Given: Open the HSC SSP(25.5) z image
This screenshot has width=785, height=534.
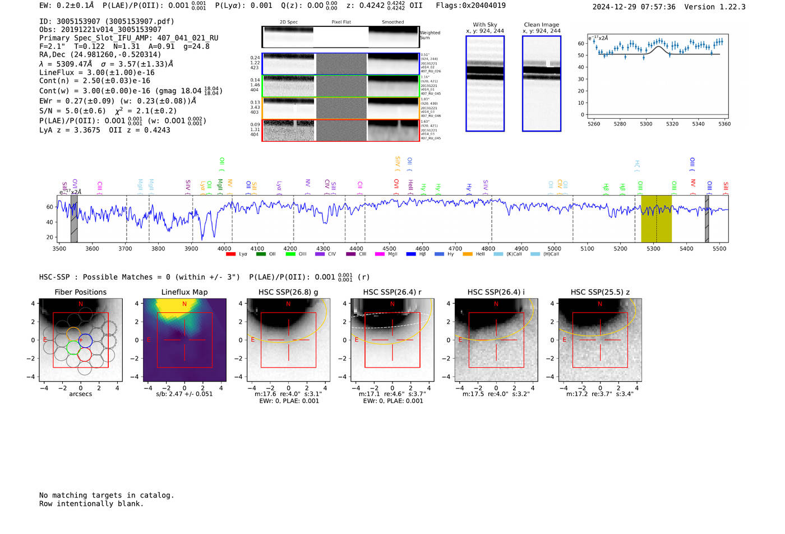Looking at the screenshot, I should pyautogui.click(x=600, y=340).
